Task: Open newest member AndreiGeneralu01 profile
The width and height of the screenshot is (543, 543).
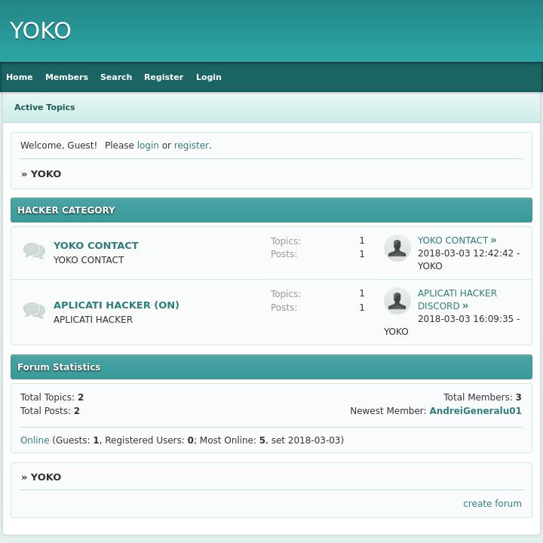Action: (x=475, y=411)
